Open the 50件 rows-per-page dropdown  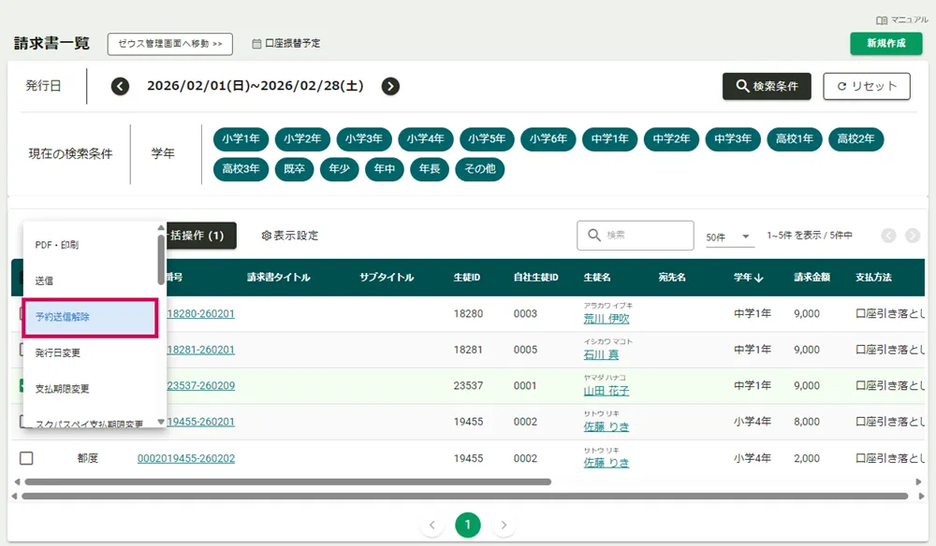tap(729, 237)
